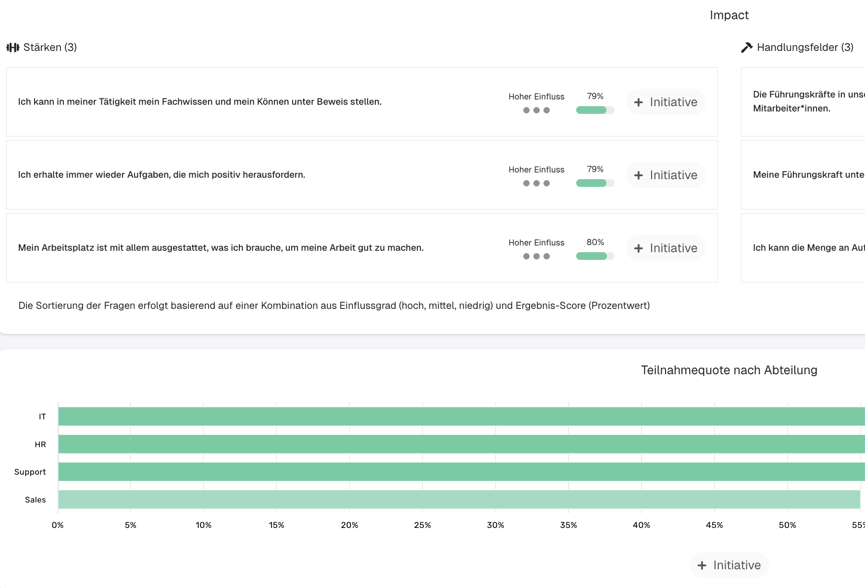Click the Stärken (3) heading
This screenshot has width=865, height=588.
pos(50,47)
